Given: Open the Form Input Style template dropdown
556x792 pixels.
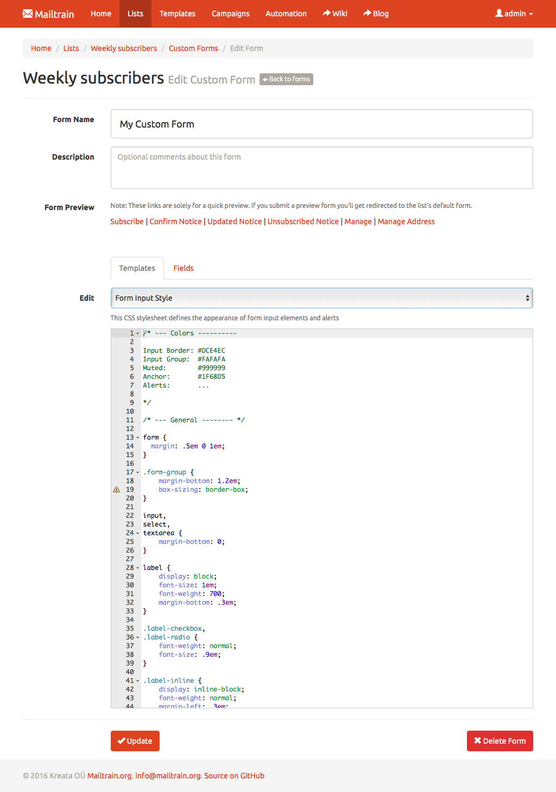Looking at the screenshot, I should 321,298.
